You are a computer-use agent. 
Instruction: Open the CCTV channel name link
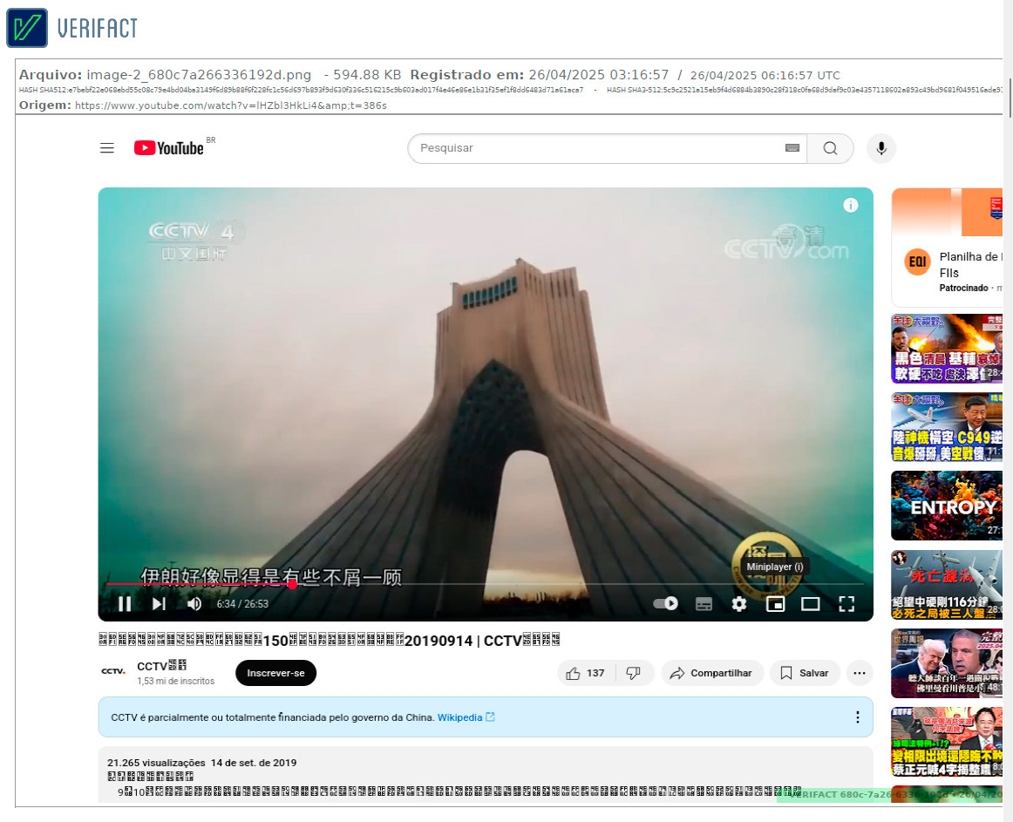pyautogui.click(x=161, y=666)
